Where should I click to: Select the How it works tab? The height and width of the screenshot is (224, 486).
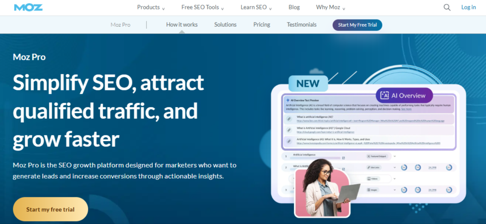(182, 25)
